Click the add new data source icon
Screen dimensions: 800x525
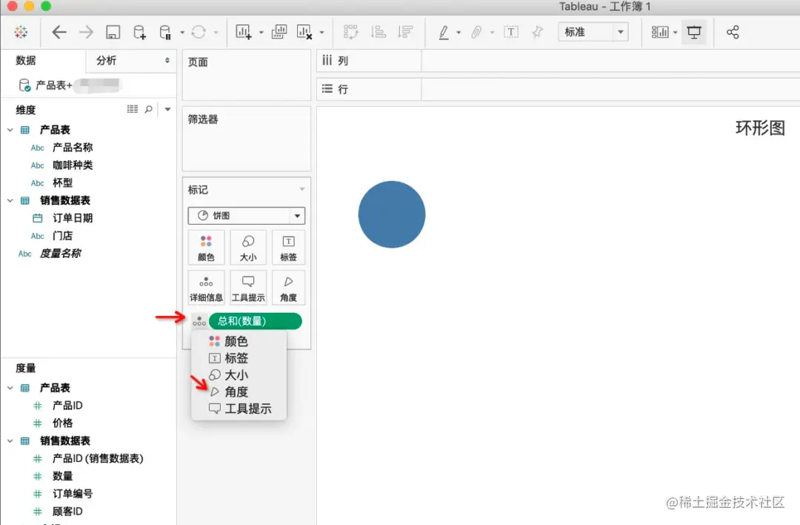[139, 32]
